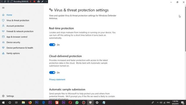Click the vertical scrollbar thumb
Image resolution: width=186 pixels, height=105 pixels.
coord(185,29)
